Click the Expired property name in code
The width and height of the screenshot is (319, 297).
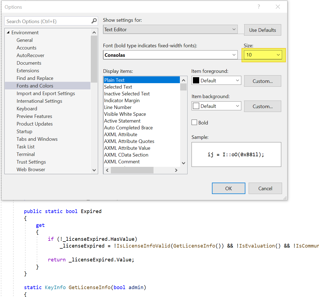tap(91, 211)
